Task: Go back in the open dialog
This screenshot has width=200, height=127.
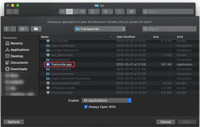Action: (7, 29)
